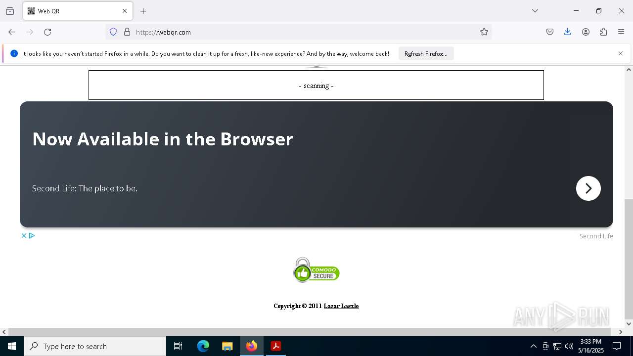Click the vertical scrollbar thumb
The image size is (633, 356).
point(629,259)
